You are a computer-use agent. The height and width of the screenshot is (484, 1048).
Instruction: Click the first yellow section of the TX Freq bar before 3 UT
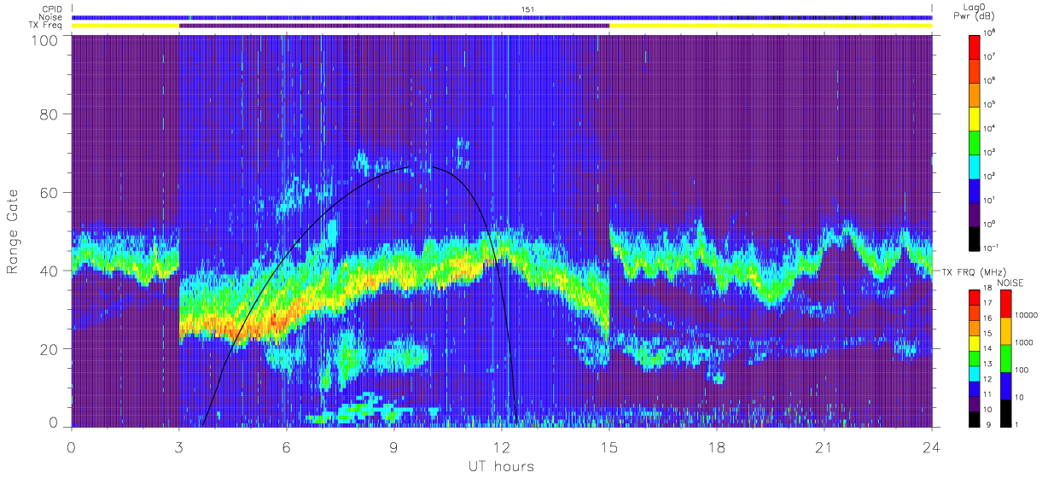125,26
